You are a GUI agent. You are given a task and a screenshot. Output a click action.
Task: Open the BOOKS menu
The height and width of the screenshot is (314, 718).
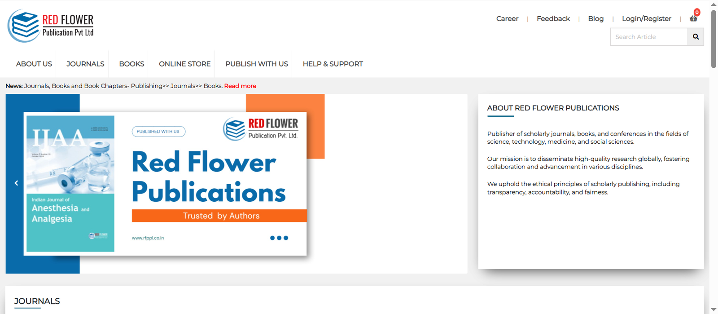(131, 64)
